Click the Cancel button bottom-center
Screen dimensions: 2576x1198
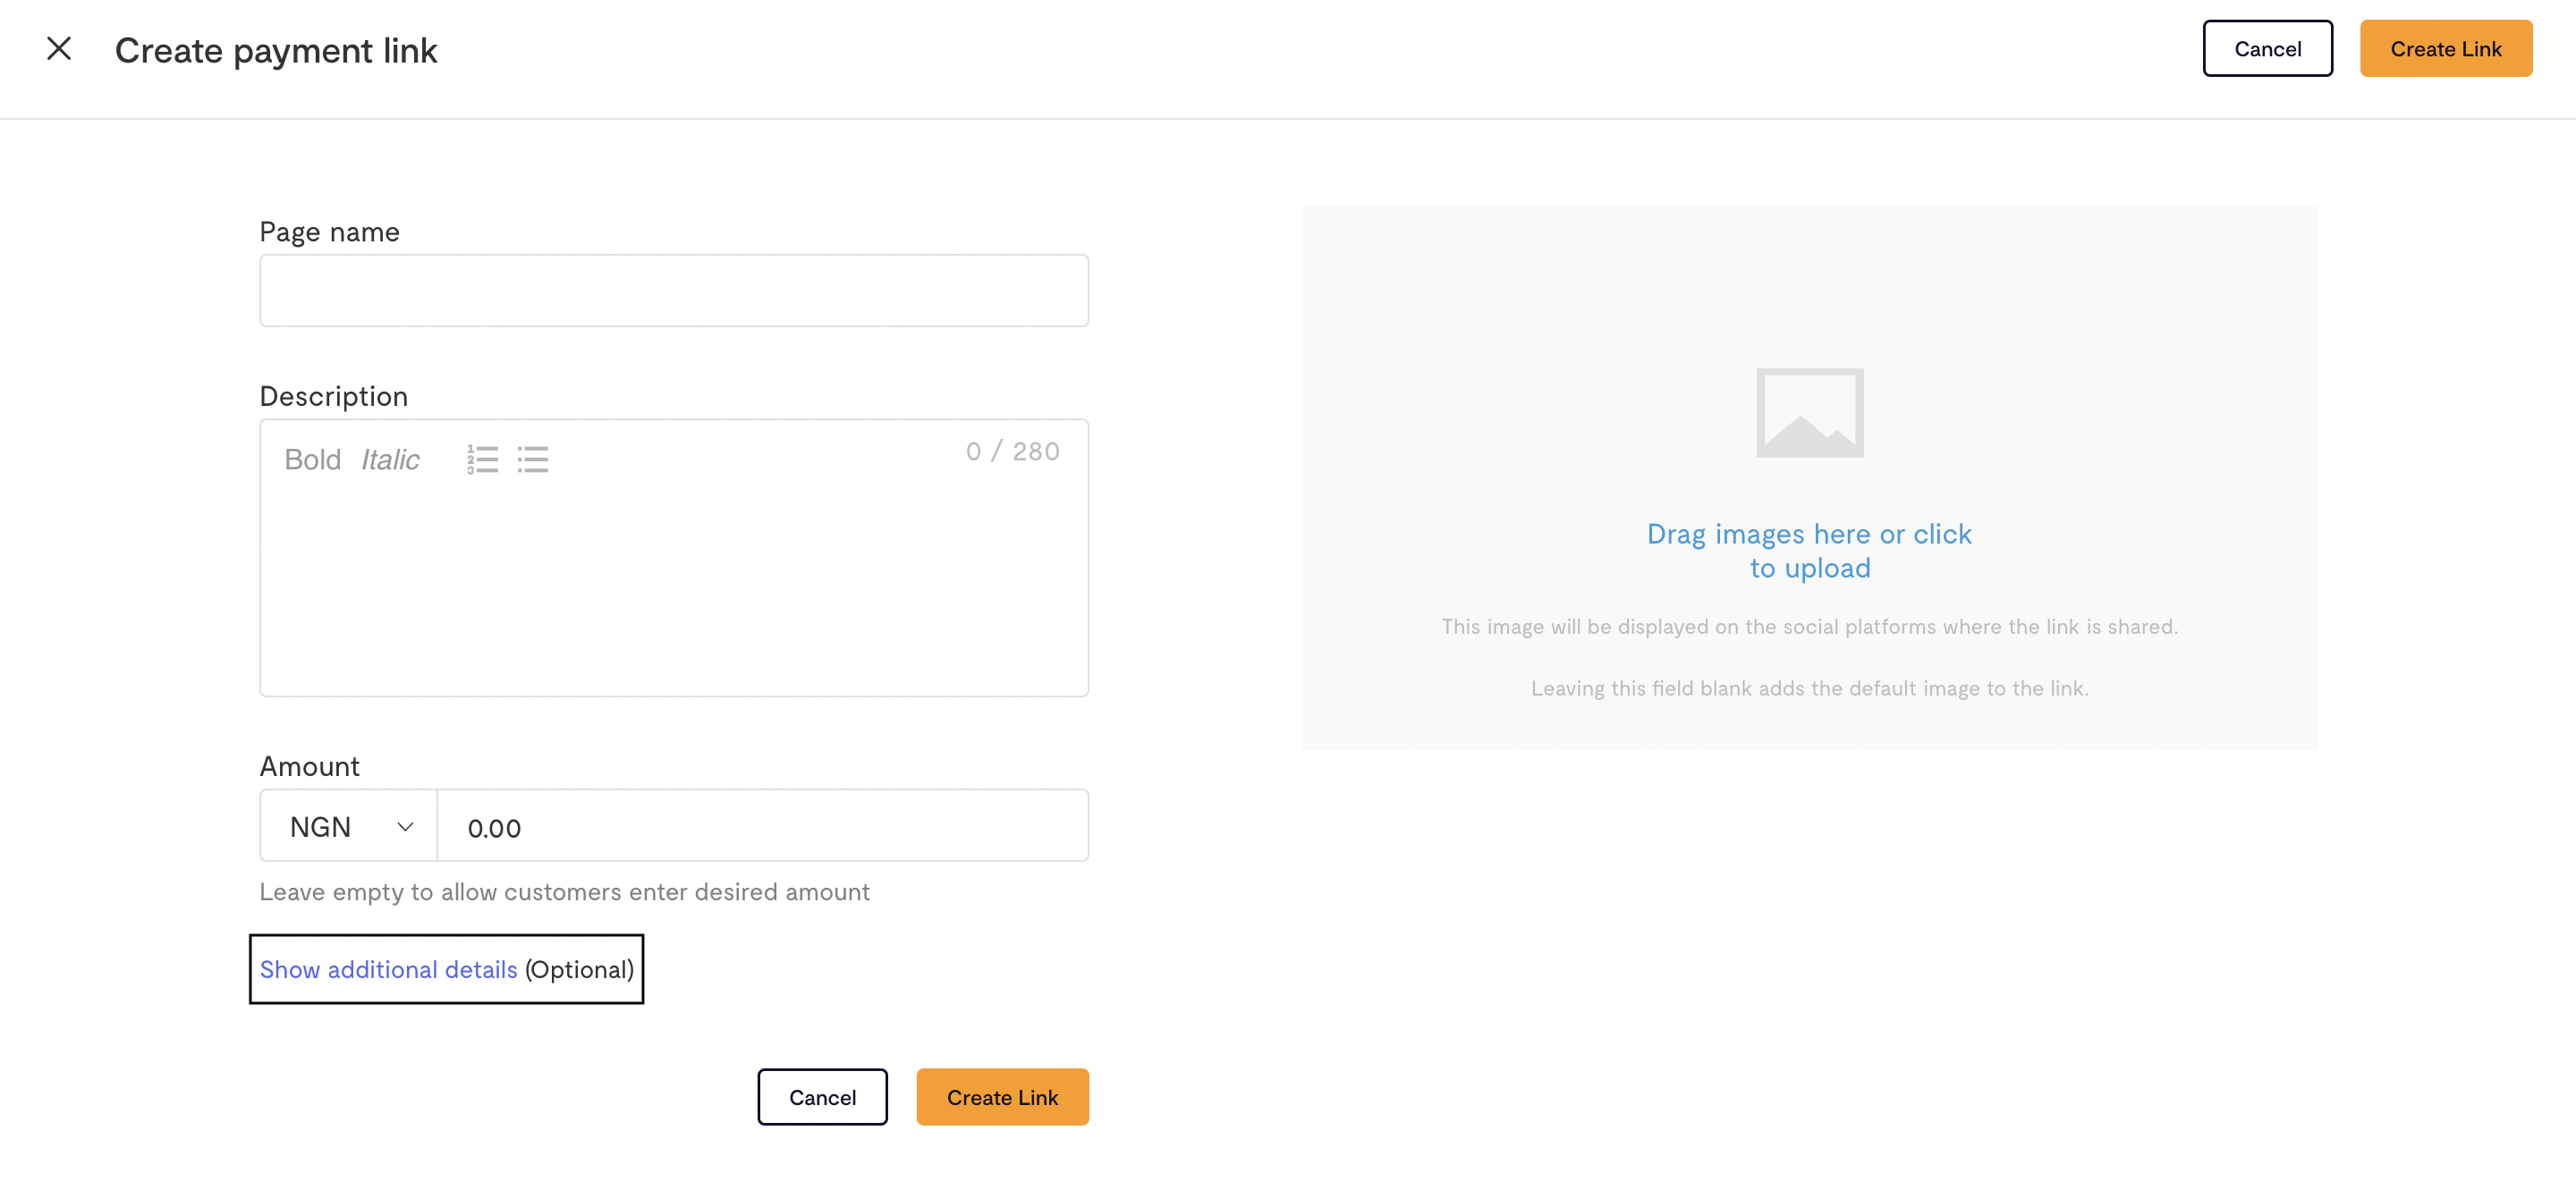821,1096
